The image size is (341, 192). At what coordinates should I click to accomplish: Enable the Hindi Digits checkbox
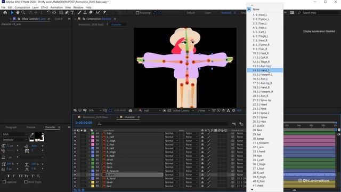click(26, 182)
